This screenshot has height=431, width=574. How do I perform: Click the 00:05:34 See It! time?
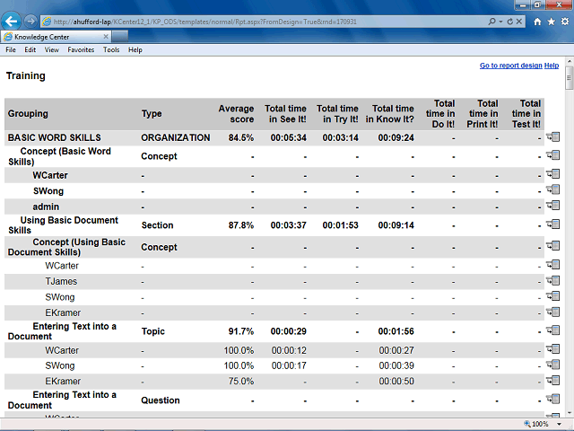click(x=289, y=137)
